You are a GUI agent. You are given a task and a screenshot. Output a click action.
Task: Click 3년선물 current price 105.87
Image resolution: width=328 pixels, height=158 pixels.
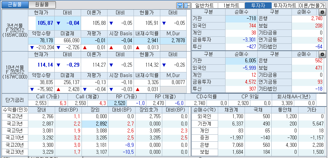pyautogui.click(x=45, y=23)
